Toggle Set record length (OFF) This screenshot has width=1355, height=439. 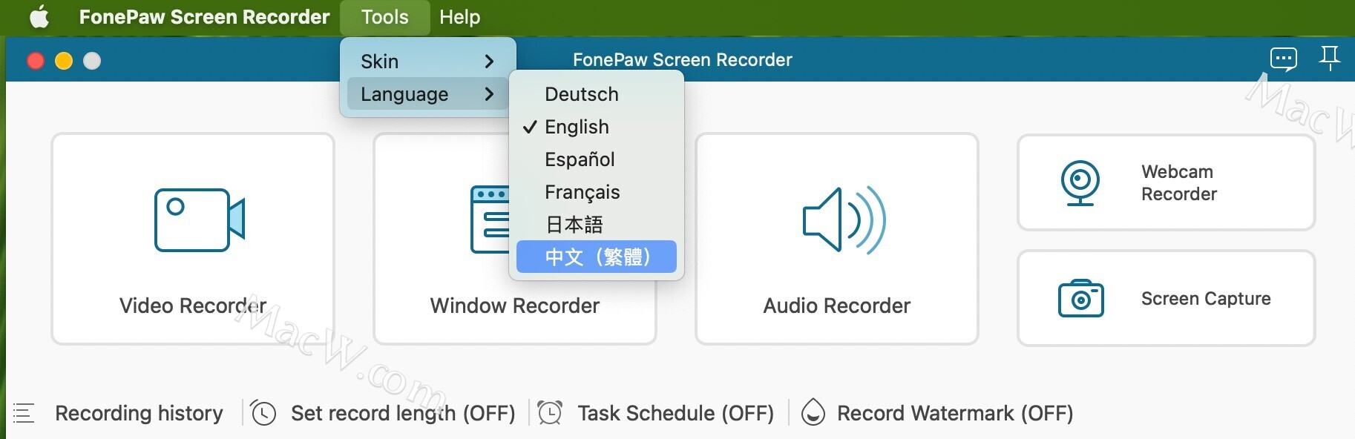(x=403, y=413)
